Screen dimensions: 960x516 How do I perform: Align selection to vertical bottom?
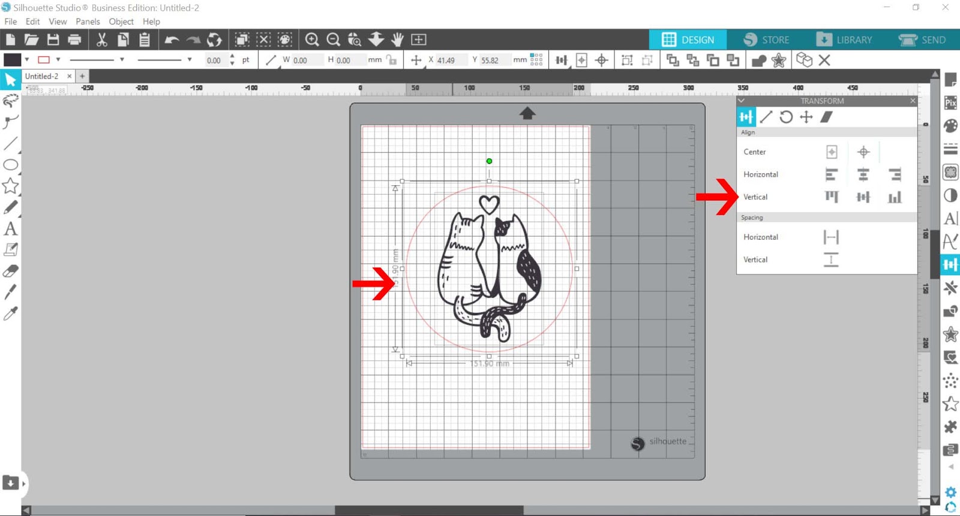coord(895,197)
